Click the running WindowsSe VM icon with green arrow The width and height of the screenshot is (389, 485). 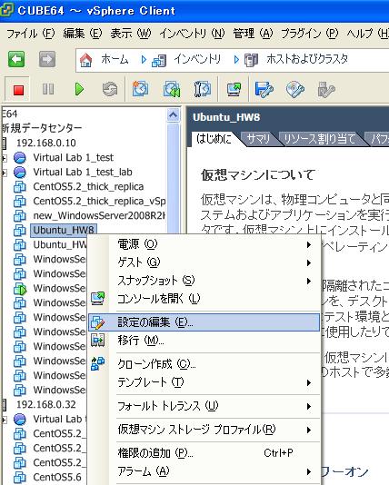click(x=20, y=289)
